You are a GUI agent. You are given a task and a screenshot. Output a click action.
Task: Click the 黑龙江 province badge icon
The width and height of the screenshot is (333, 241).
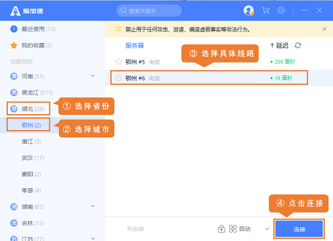[14, 93]
